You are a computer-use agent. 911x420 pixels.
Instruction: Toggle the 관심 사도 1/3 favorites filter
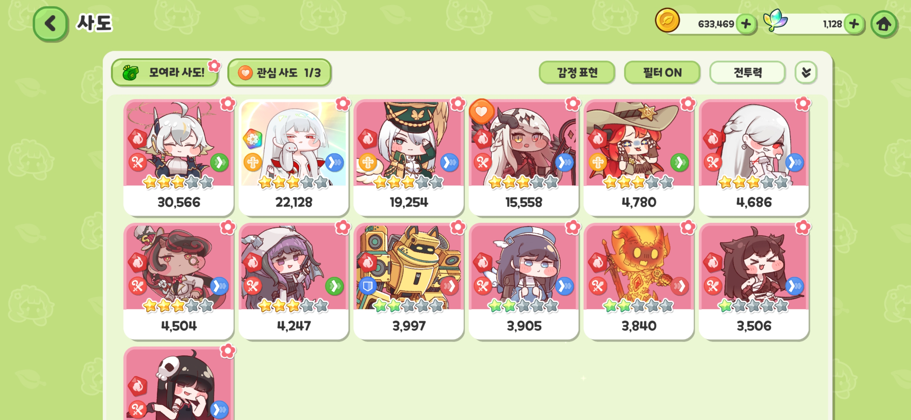[x=279, y=72]
